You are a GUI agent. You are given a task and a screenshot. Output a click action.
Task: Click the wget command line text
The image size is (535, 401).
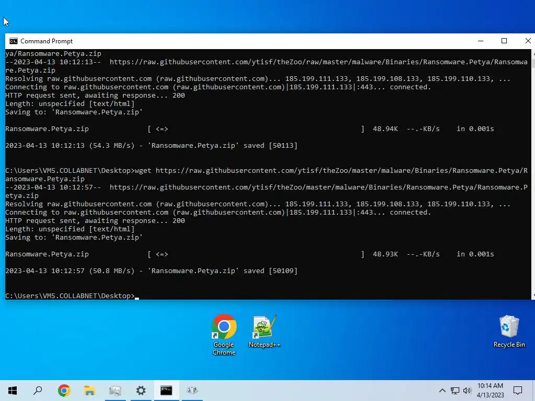(266, 174)
